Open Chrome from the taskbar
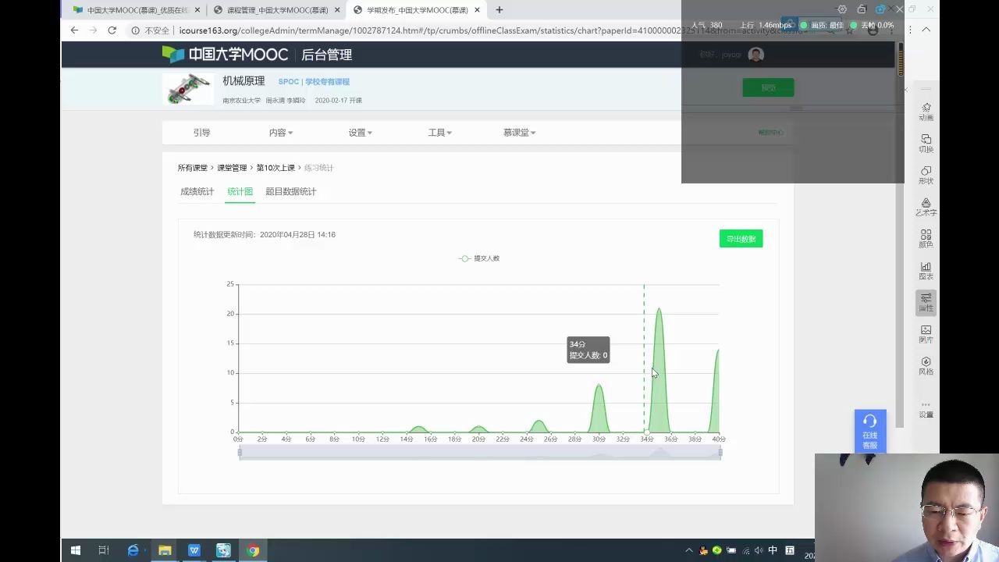The image size is (999, 562). [253, 550]
